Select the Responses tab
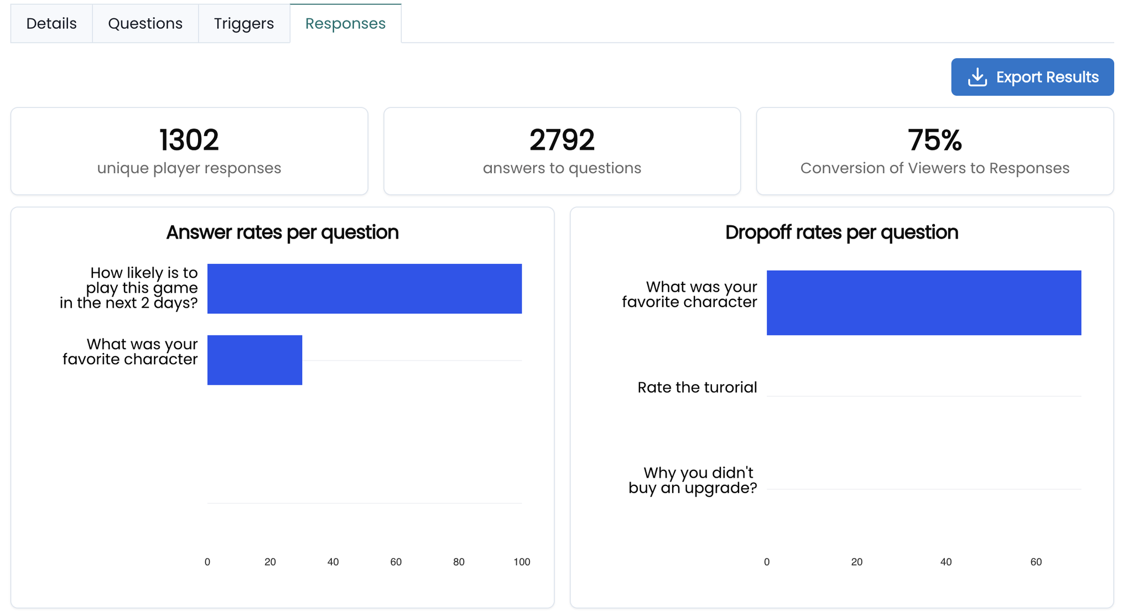This screenshot has height=616, width=1133. (x=345, y=24)
